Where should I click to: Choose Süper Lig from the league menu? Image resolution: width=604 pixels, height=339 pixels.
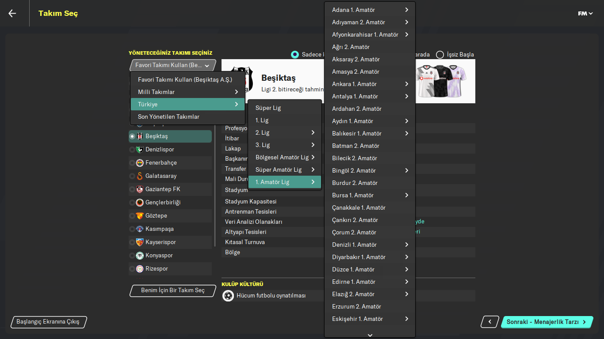(268, 108)
